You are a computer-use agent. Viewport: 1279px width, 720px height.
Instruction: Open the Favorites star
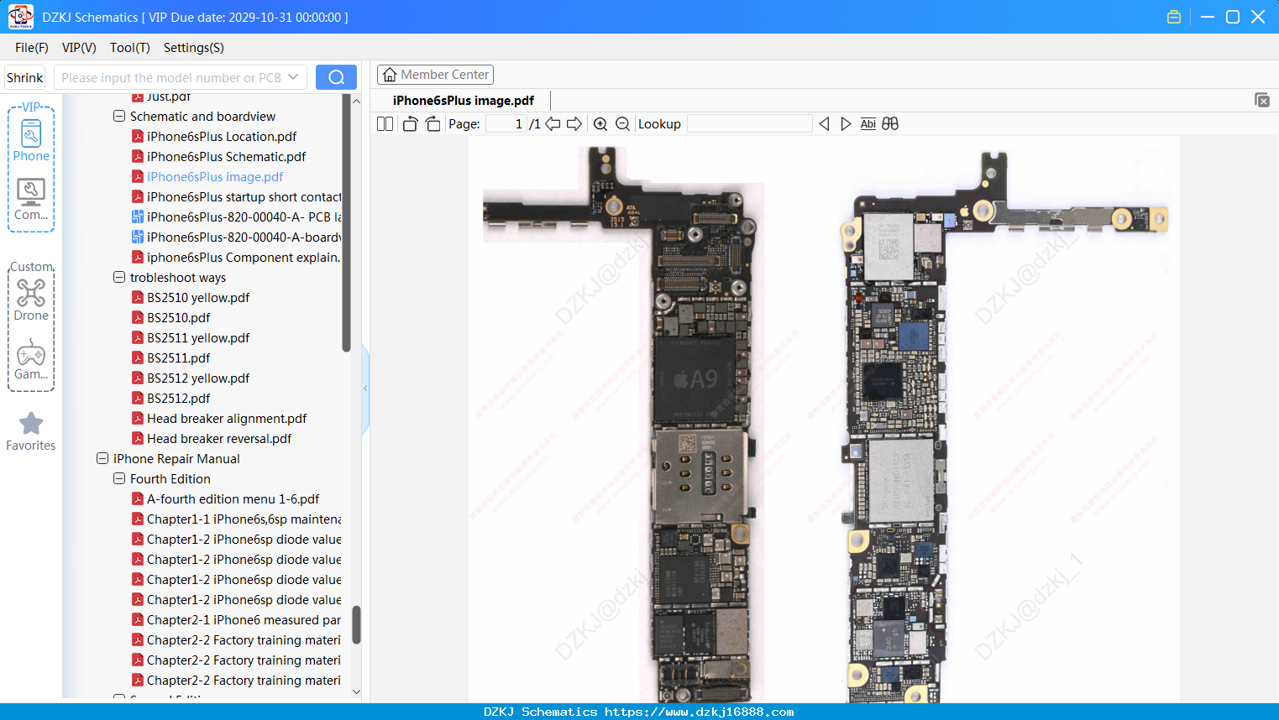31,431
